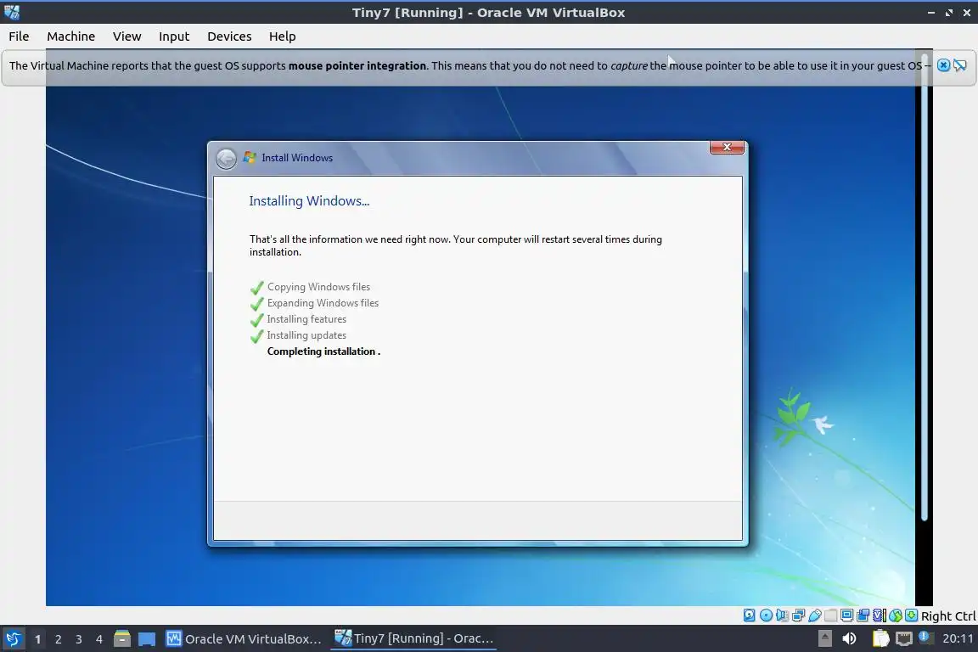The width and height of the screenshot is (978, 652).
Task: Click 'Installing features' step
Action: (x=306, y=319)
